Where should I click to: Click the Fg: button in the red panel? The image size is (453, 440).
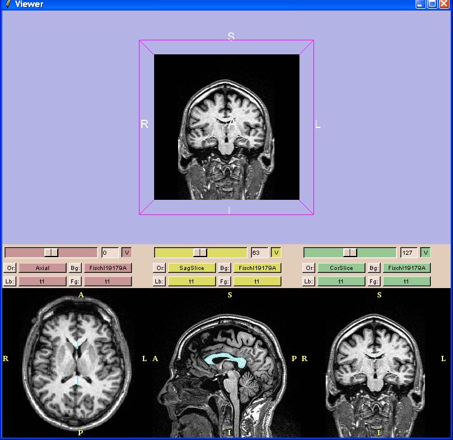(x=75, y=282)
